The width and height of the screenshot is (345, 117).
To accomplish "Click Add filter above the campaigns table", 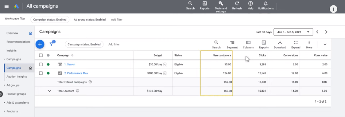I will (x=114, y=44).
